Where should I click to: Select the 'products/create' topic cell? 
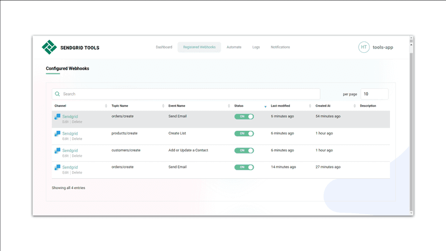(x=124, y=133)
